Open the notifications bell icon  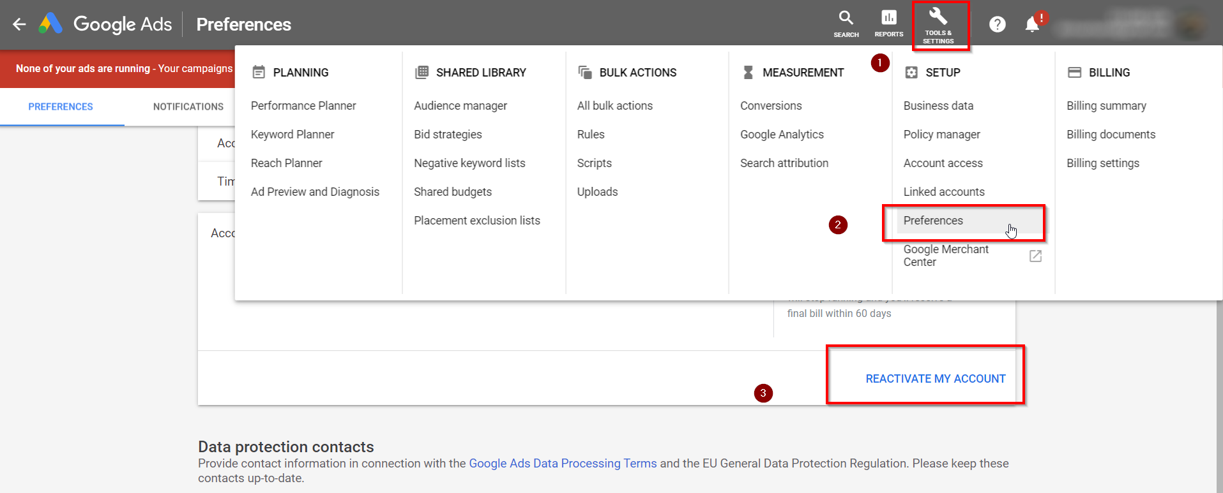[1033, 24]
